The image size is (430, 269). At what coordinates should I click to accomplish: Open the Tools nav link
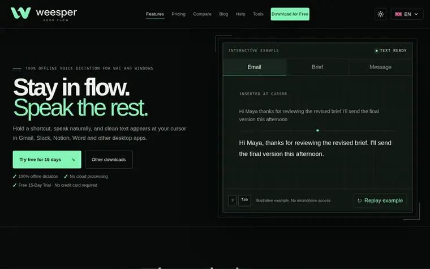(258, 14)
